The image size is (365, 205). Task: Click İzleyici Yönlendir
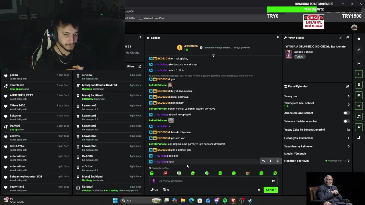(x=295, y=153)
